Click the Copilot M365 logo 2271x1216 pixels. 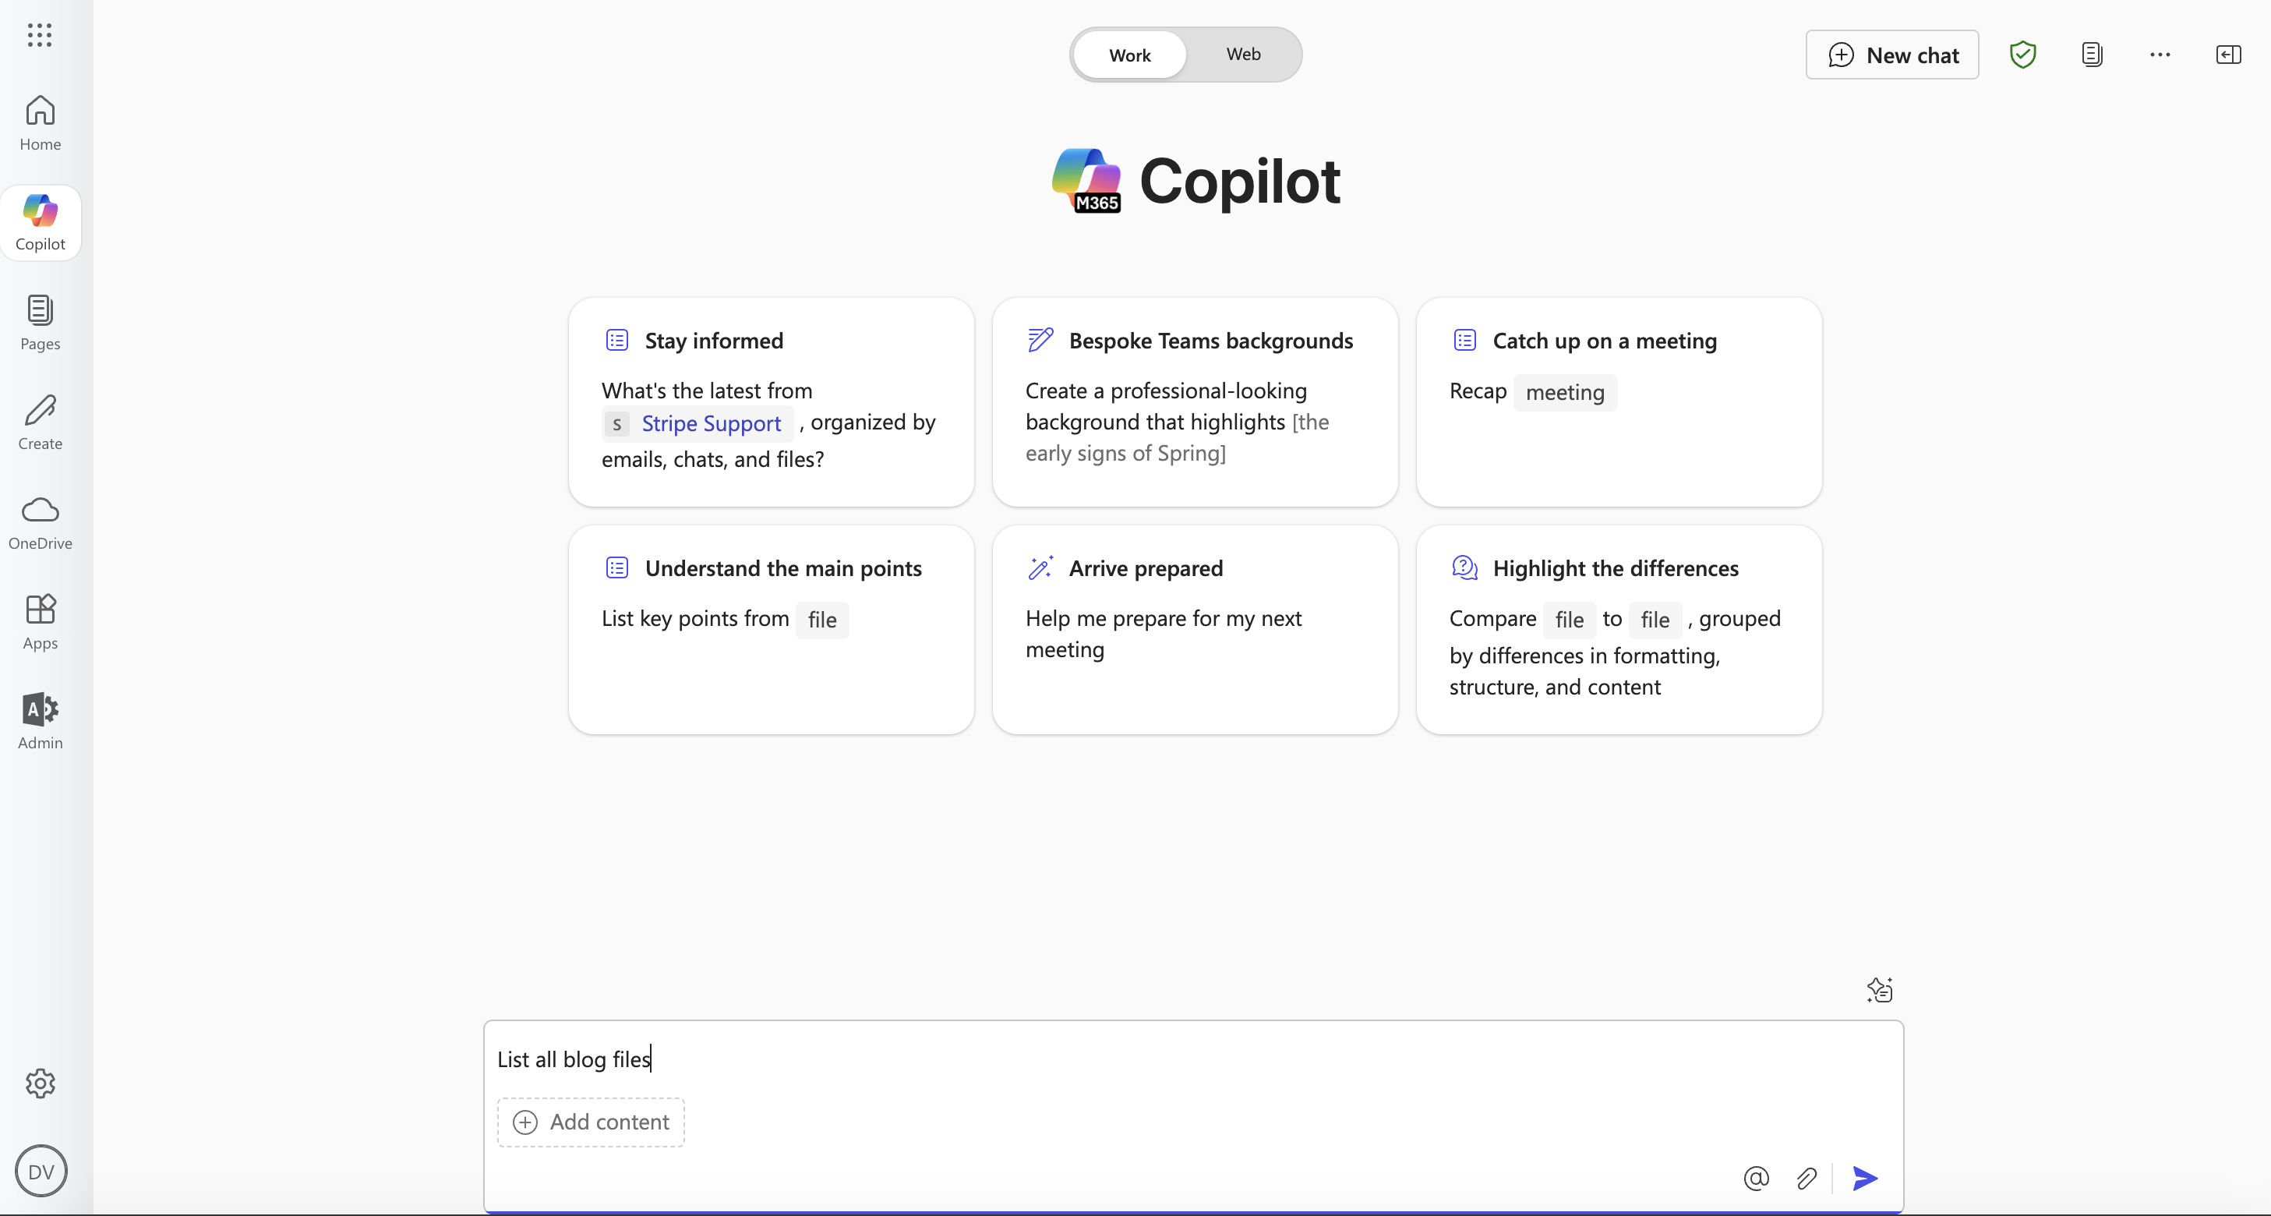[1086, 180]
